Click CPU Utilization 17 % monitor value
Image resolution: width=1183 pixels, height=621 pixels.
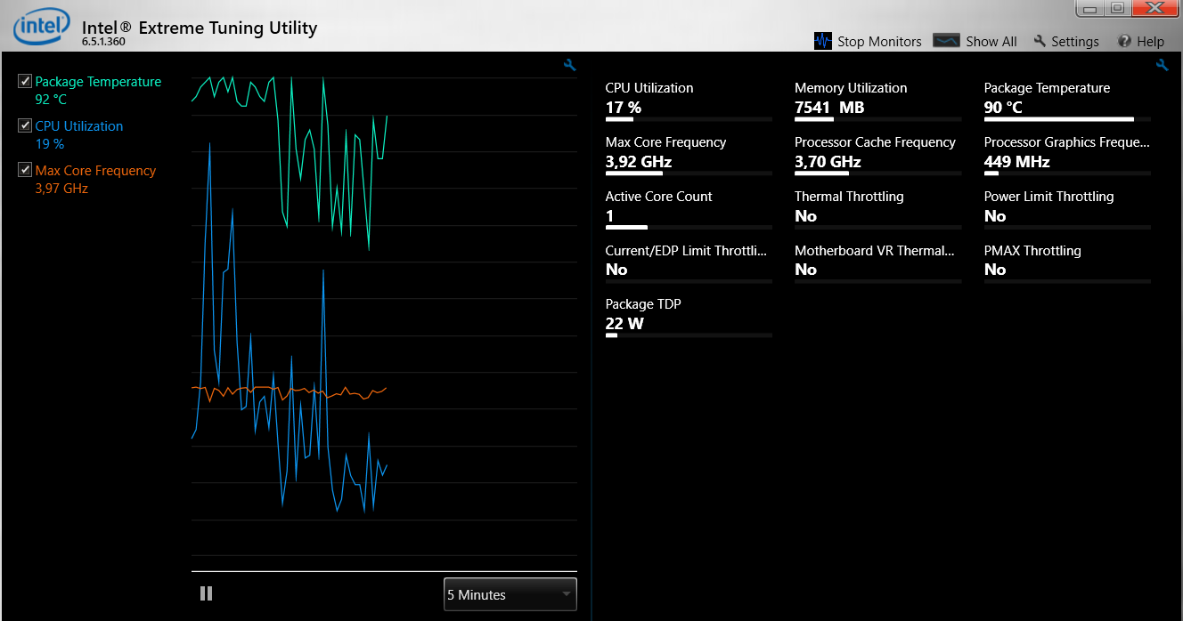[624, 108]
